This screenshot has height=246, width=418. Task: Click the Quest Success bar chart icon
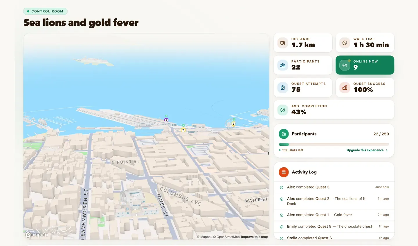click(345, 88)
